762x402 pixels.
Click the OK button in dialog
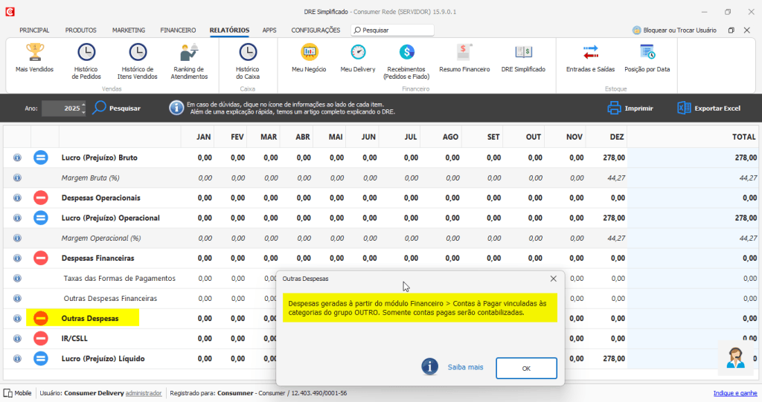526,369
